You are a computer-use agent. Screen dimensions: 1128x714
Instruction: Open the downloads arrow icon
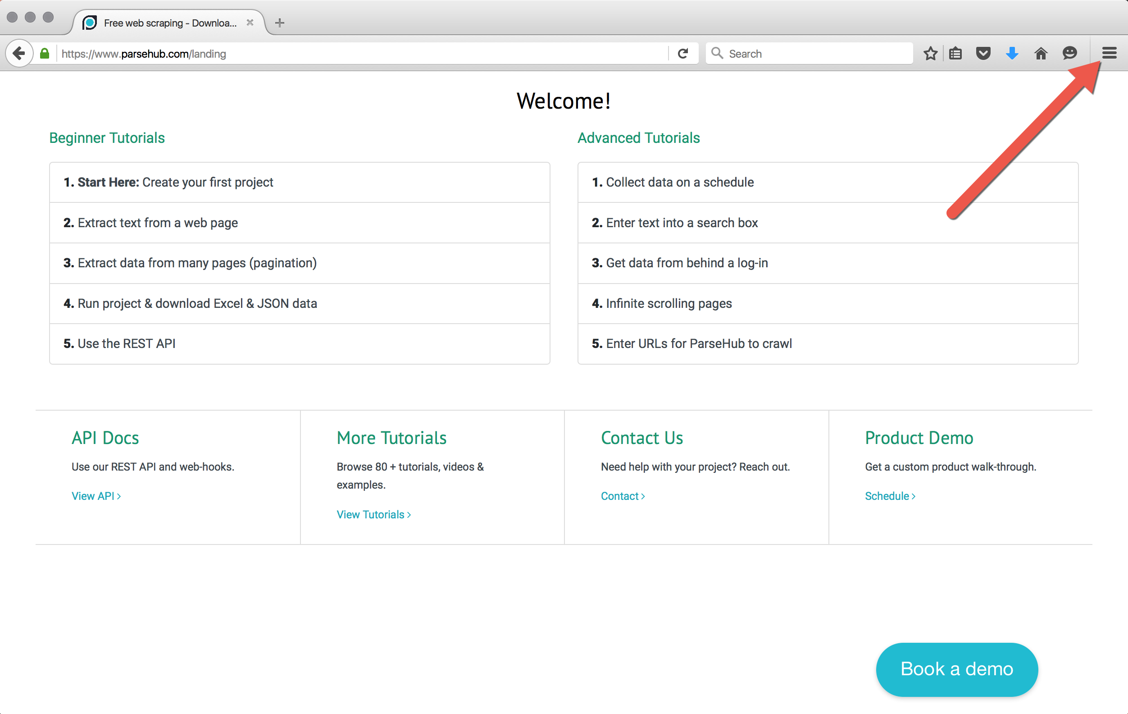pos(1012,54)
